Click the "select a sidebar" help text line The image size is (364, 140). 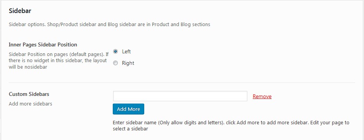(130, 128)
